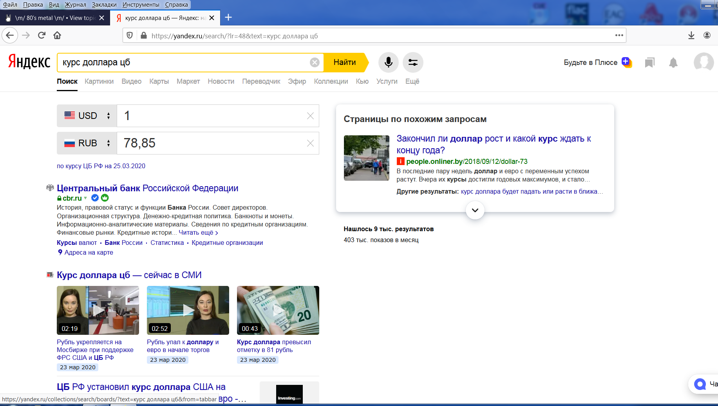This screenshot has height=406, width=718.
Task: Open the Firefox home page
Action: tap(57, 36)
